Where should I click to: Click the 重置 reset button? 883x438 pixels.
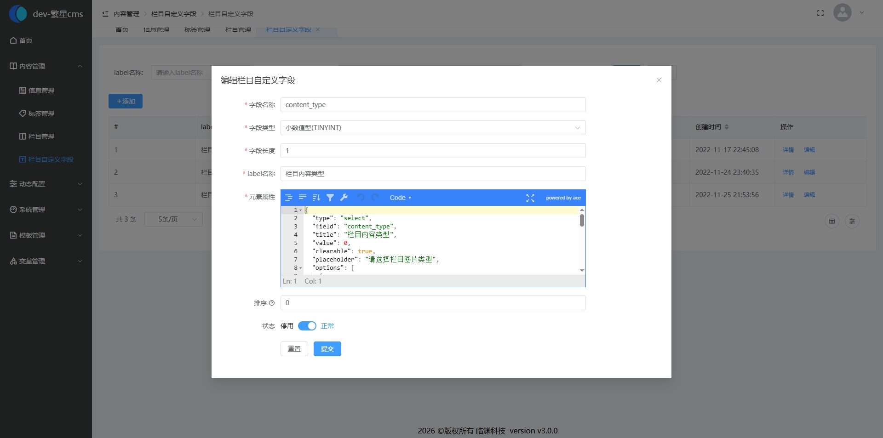point(294,349)
